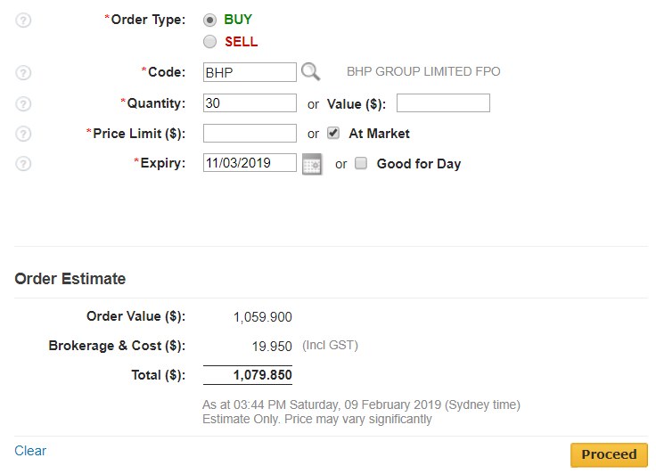
Task: Click the Price Limit ($) input field
Action: (x=250, y=134)
